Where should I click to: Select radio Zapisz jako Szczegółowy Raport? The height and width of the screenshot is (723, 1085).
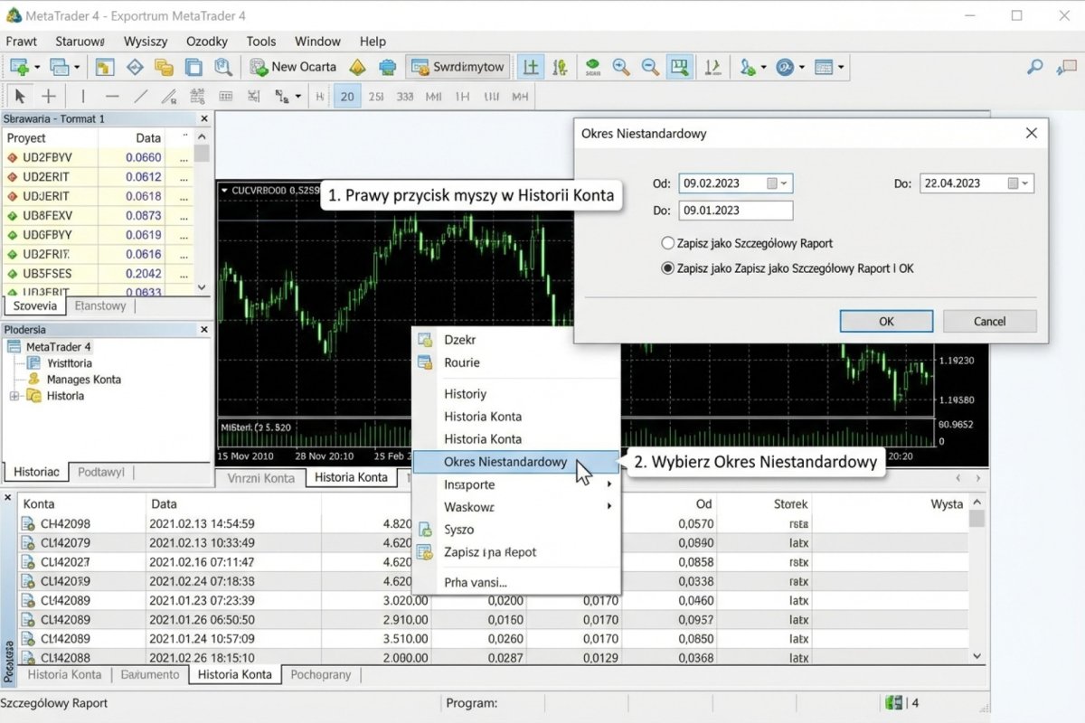click(667, 242)
